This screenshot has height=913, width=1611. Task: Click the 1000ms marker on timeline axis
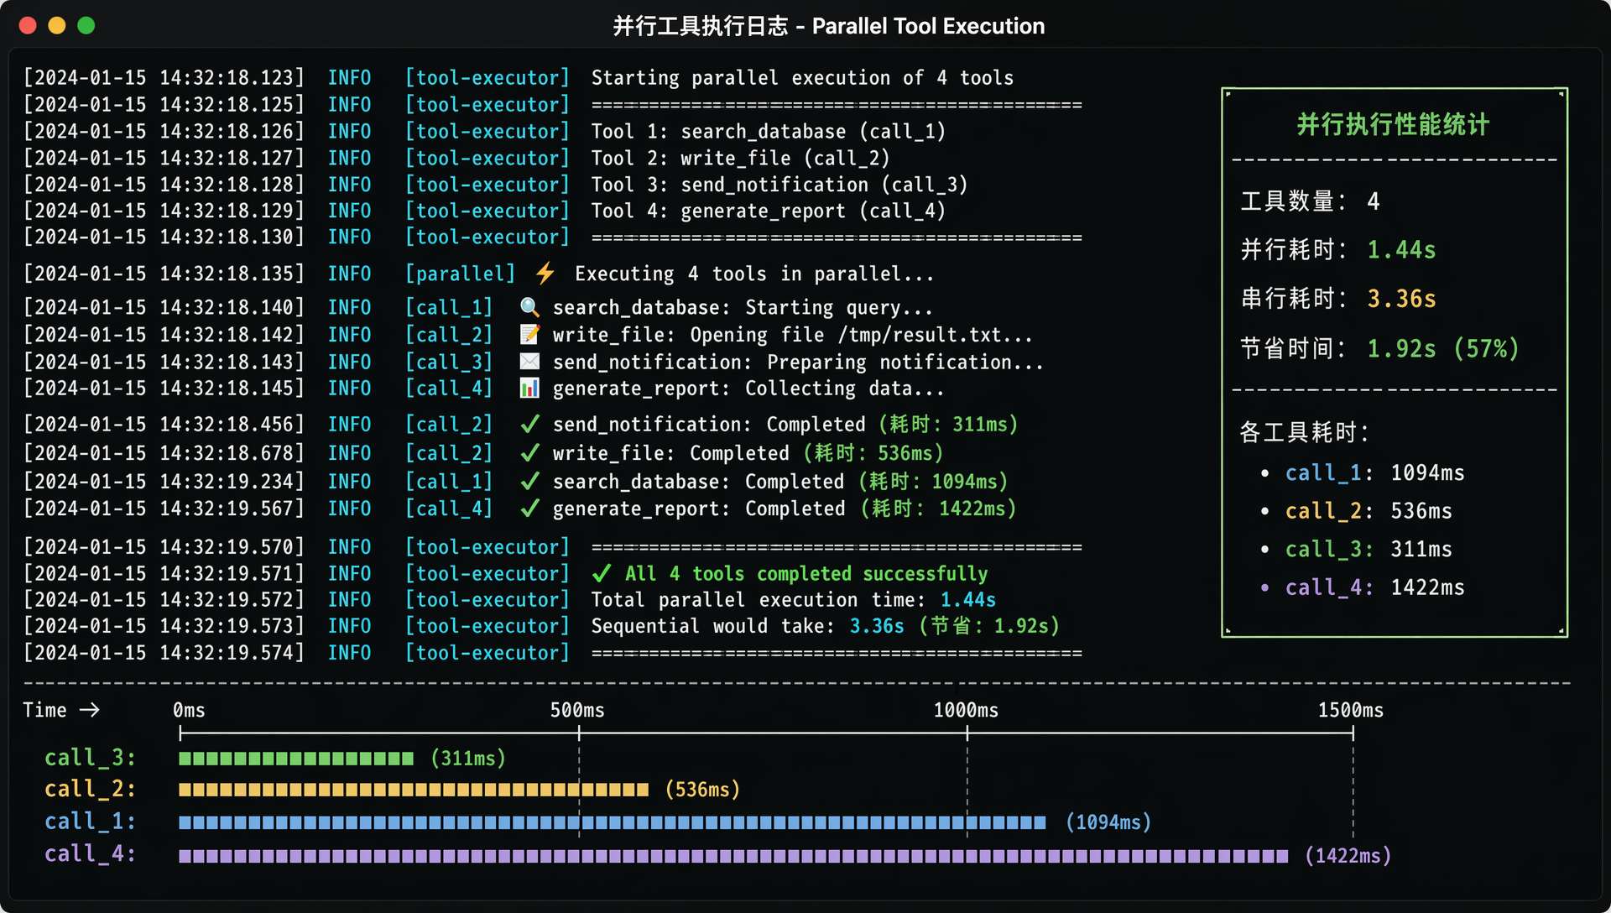967,733
